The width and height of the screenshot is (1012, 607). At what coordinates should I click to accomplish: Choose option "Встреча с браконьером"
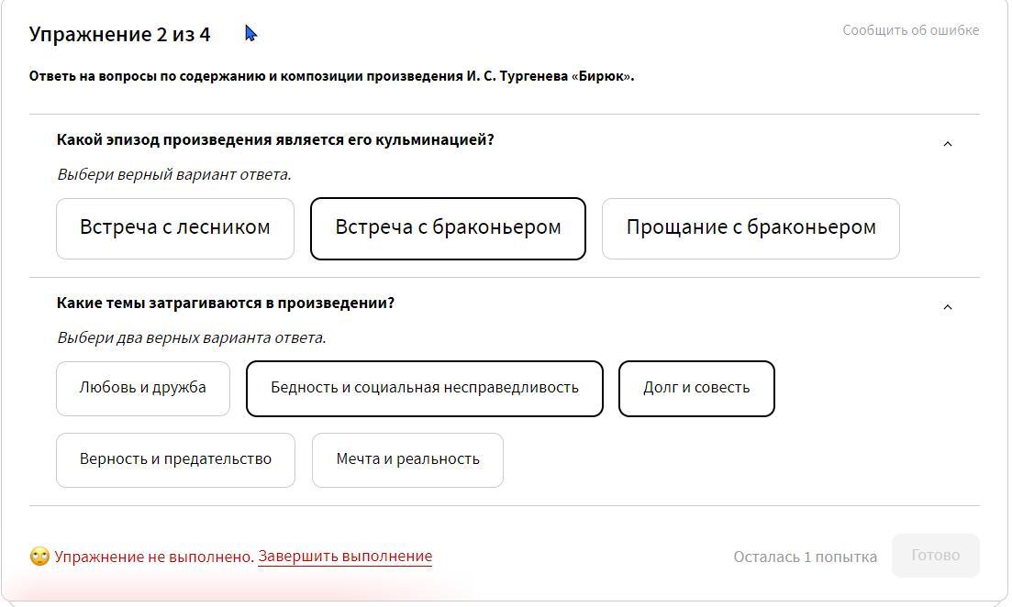click(x=448, y=228)
